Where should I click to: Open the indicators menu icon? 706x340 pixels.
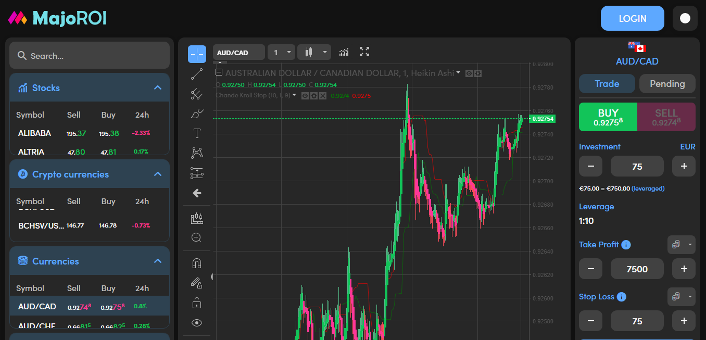point(344,52)
